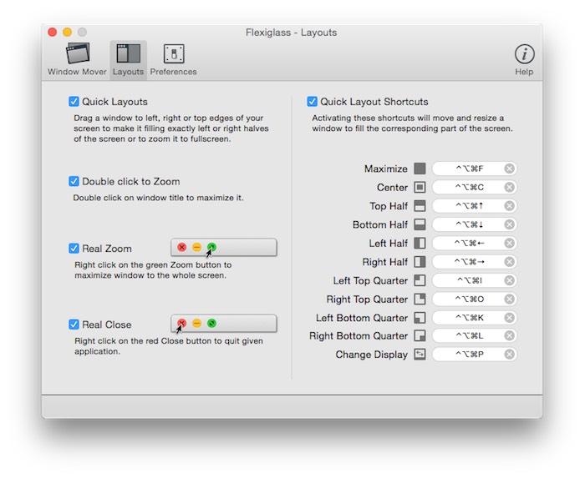Click the Real Close demo image
The image size is (585, 478).
coord(224,324)
